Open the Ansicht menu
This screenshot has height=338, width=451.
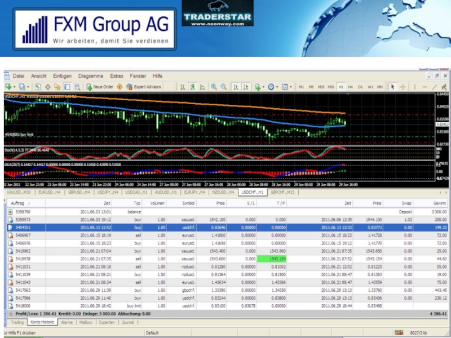pyautogui.click(x=39, y=76)
